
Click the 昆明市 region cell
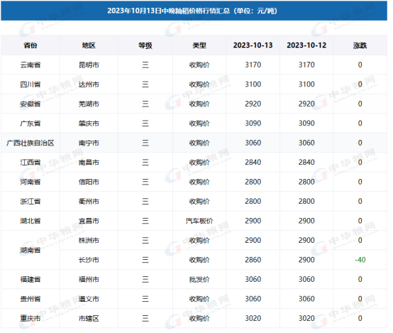89,65
